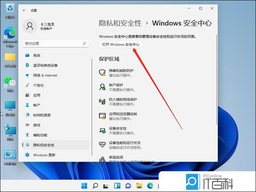Open 应用和浏览器控制 protection area
The width and height of the screenshot is (256, 192).
pyautogui.click(x=118, y=116)
